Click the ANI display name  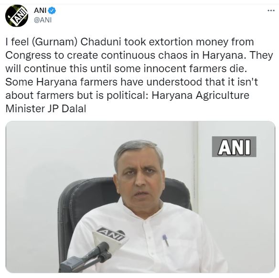(x=40, y=11)
